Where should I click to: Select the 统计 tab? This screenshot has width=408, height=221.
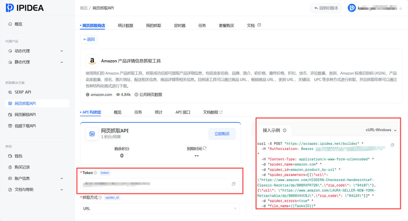(158, 112)
